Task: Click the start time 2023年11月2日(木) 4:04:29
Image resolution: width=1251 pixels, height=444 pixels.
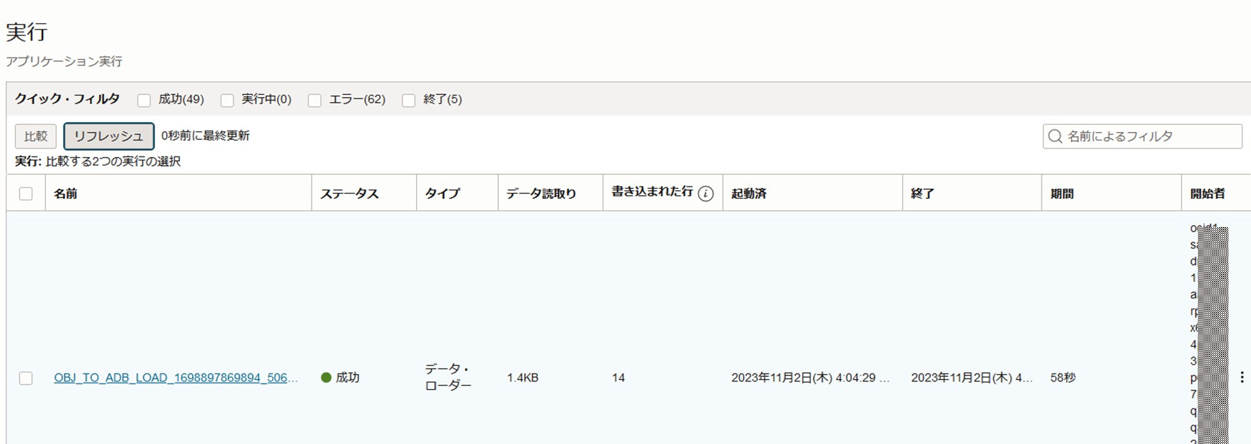Action: pyautogui.click(x=810, y=378)
